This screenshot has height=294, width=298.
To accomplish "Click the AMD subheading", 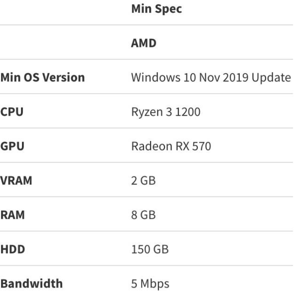I will (x=144, y=43).
